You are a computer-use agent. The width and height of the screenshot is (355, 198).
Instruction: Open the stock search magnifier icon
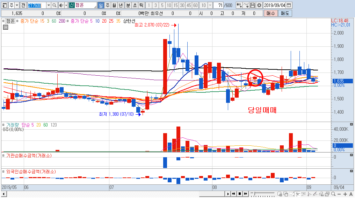tap(55, 5)
